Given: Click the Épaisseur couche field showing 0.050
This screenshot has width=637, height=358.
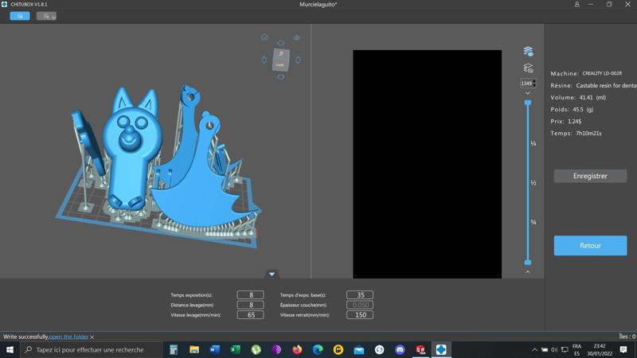Looking at the screenshot, I should click(x=360, y=305).
